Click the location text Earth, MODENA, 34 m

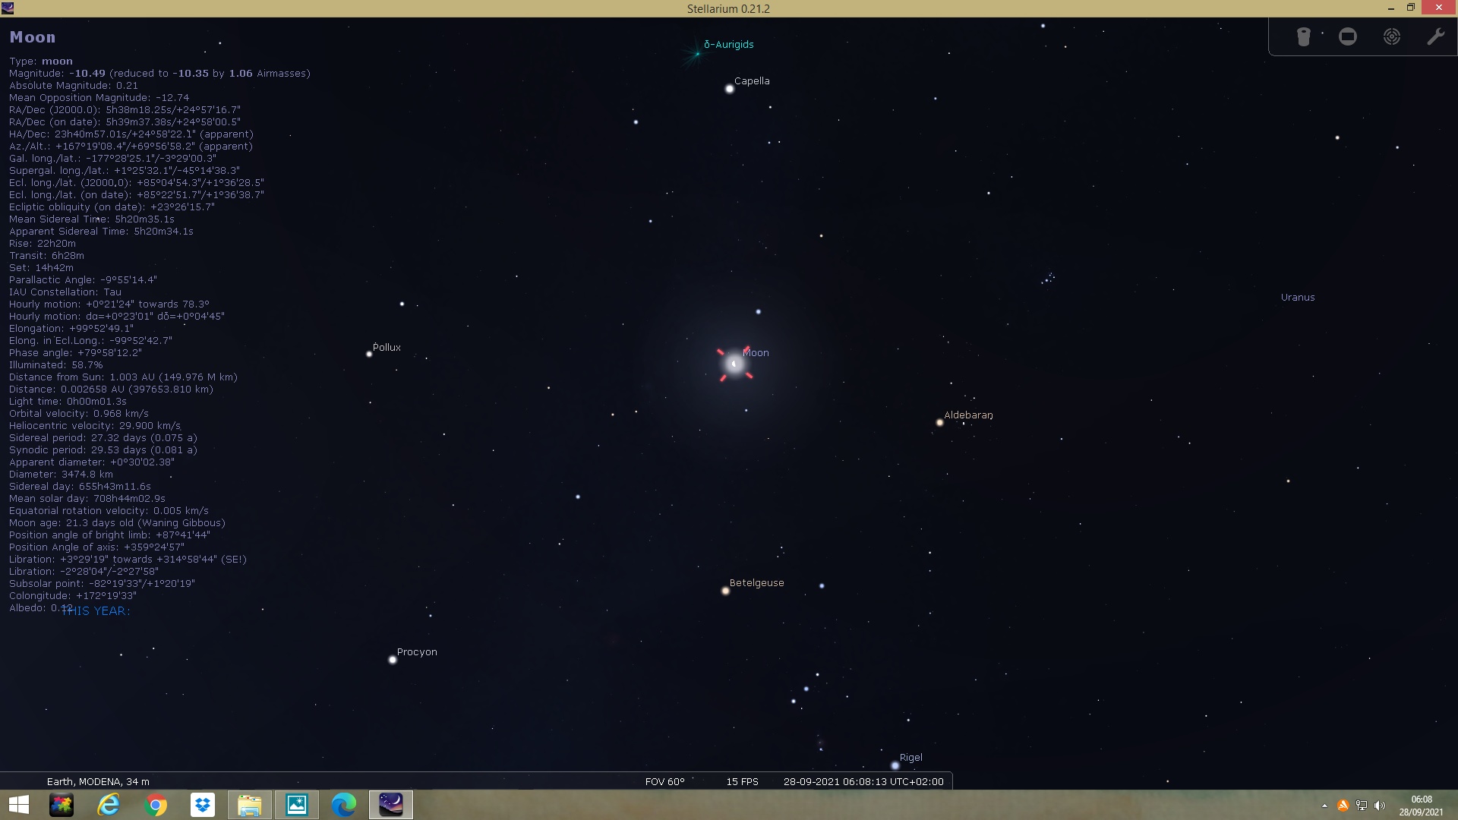click(x=98, y=781)
